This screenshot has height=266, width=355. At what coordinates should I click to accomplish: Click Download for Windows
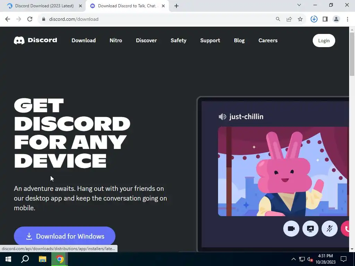[64, 236]
